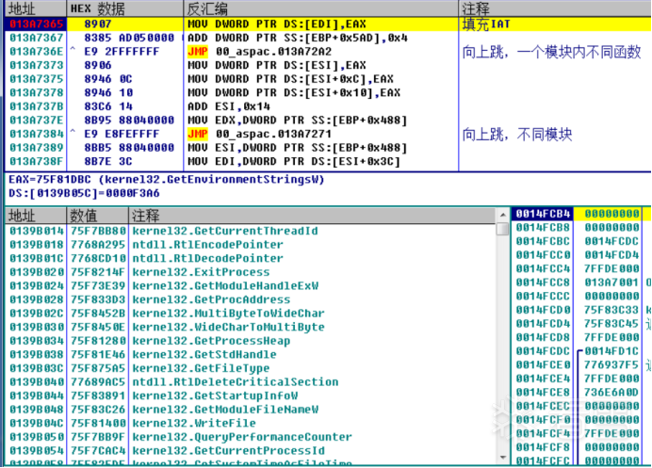Select address 013A737E in disassembly

(36, 121)
